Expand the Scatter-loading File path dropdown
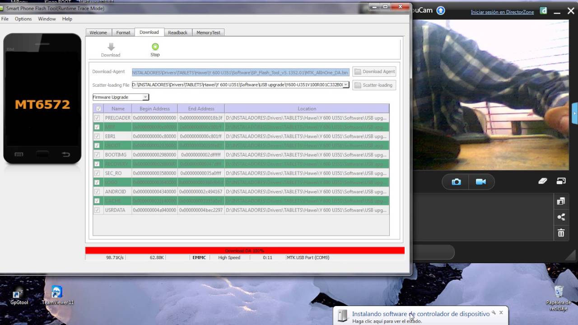The height and width of the screenshot is (325, 578). click(346, 84)
